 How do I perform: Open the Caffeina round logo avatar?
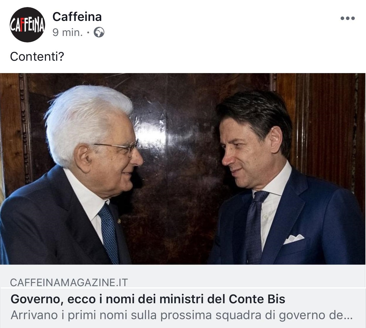(x=27, y=25)
